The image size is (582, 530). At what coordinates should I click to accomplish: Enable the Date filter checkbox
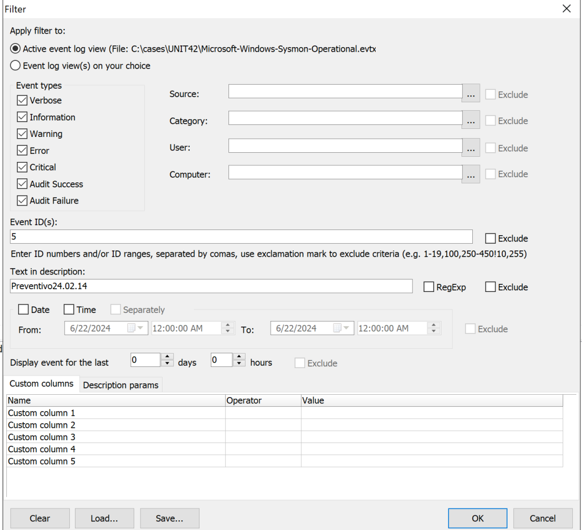tap(23, 310)
